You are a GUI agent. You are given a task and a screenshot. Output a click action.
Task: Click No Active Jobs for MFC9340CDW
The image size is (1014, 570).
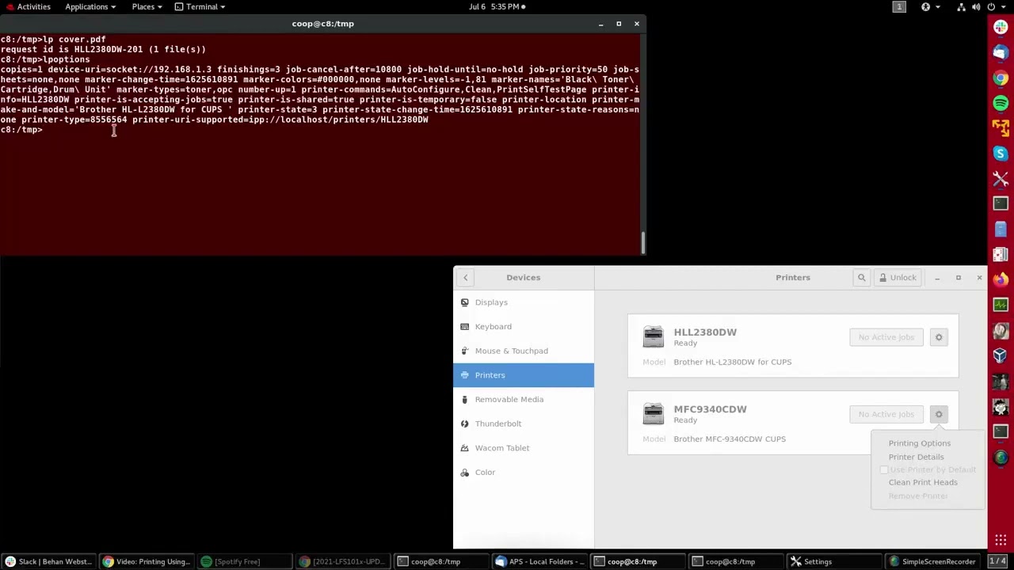pos(886,414)
